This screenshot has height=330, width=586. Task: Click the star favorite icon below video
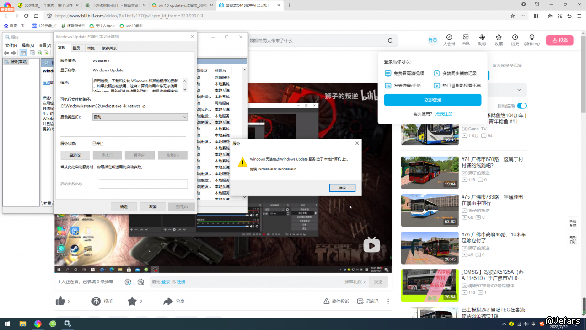(132, 301)
